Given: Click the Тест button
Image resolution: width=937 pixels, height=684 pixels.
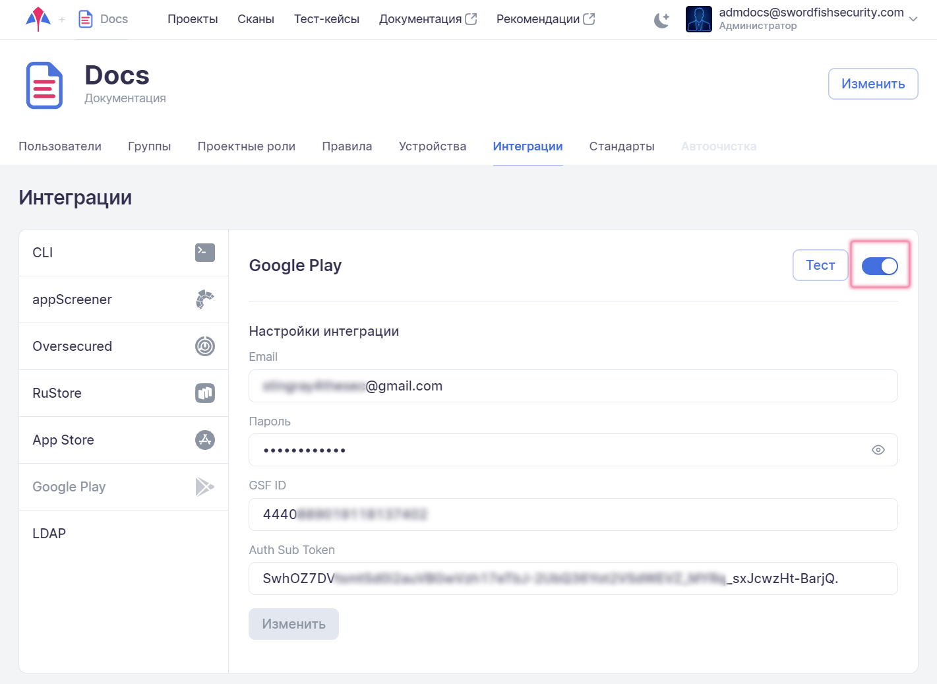Looking at the screenshot, I should coord(820,265).
